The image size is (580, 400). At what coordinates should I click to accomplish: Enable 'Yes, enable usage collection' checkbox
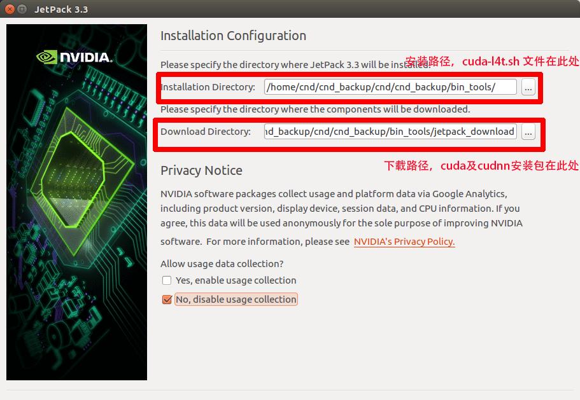[167, 280]
